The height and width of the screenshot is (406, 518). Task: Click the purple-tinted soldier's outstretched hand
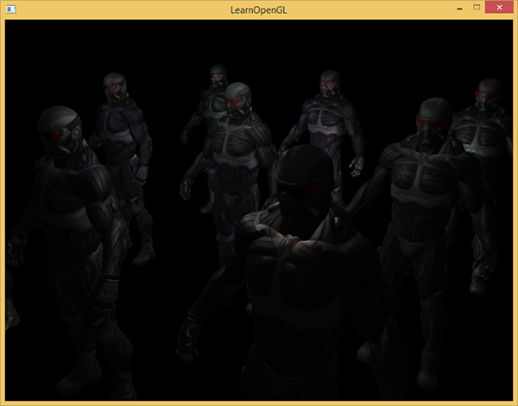tap(357, 165)
